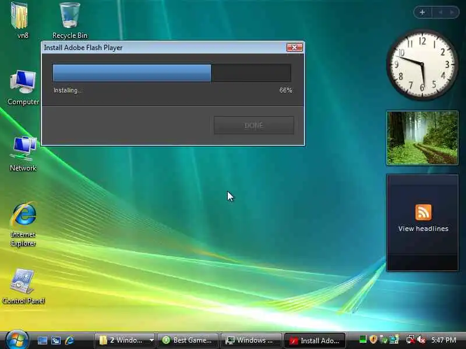Click the green shield checkmark tray icon
Screen dimensions: 466x349
pyautogui.click(x=384, y=340)
